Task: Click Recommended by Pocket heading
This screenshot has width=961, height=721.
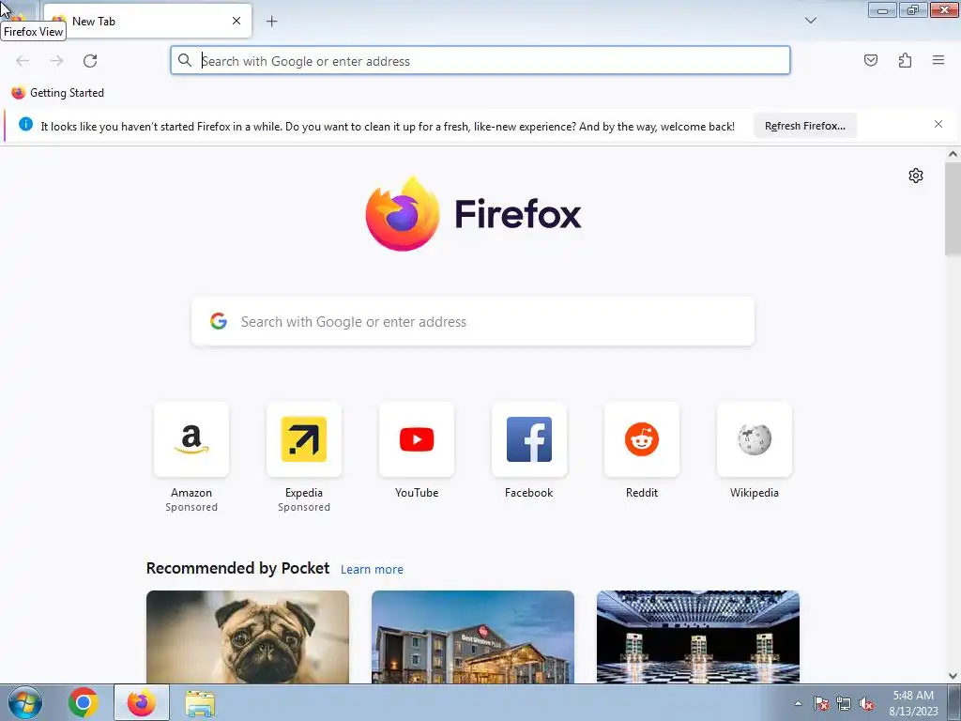Action: (x=237, y=568)
